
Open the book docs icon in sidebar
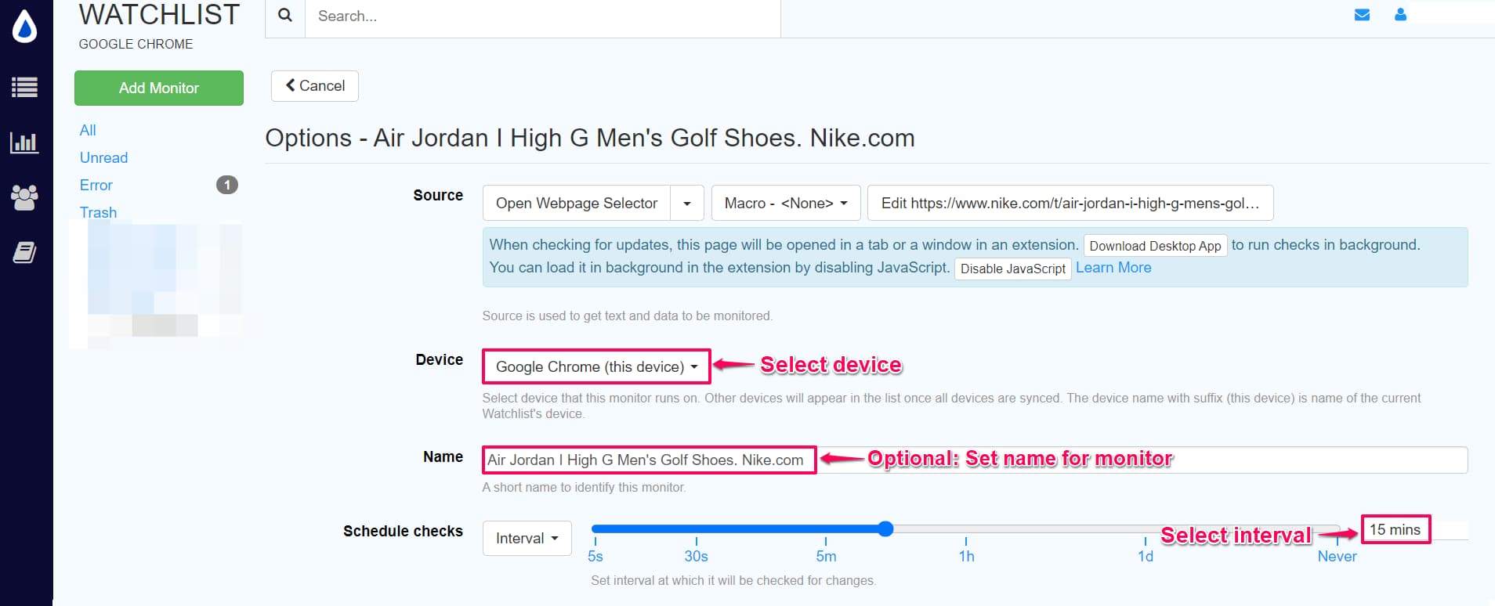tap(24, 253)
